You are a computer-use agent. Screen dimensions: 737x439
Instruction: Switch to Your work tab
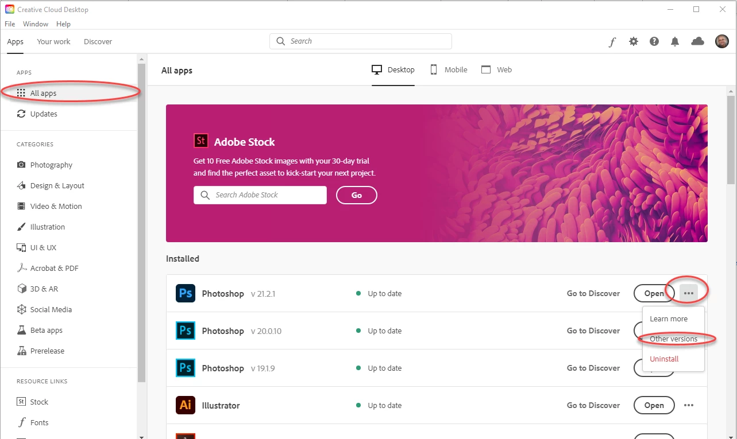pos(54,41)
